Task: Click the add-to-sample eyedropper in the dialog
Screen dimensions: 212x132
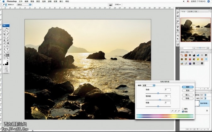Action: (175, 111)
